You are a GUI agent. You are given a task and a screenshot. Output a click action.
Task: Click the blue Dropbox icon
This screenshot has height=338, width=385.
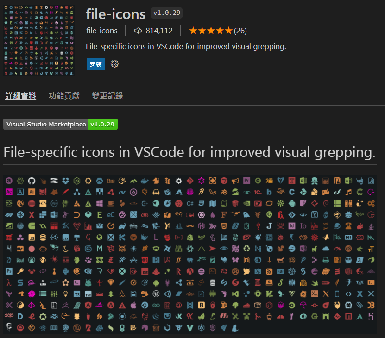pyautogui.click(x=65, y=181)
